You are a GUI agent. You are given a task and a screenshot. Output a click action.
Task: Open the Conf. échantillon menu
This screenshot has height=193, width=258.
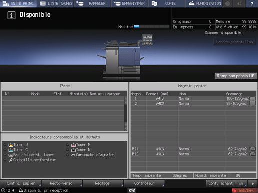226,183
